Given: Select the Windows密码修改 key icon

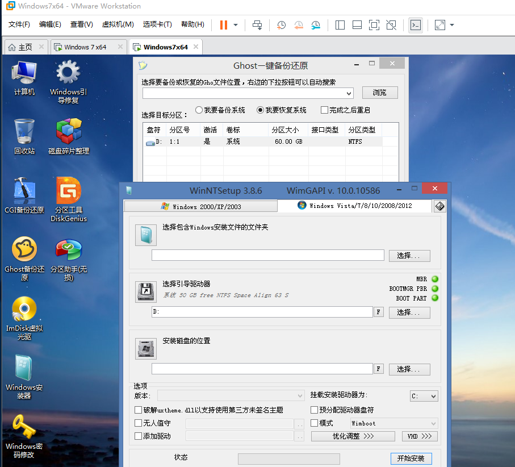Looking at the screenshot, I should tap(24, 436).
